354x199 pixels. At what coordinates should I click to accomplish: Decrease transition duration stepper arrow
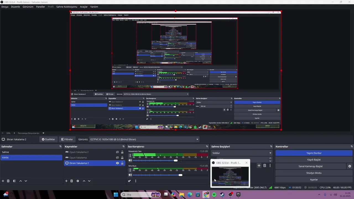[270, 161]
